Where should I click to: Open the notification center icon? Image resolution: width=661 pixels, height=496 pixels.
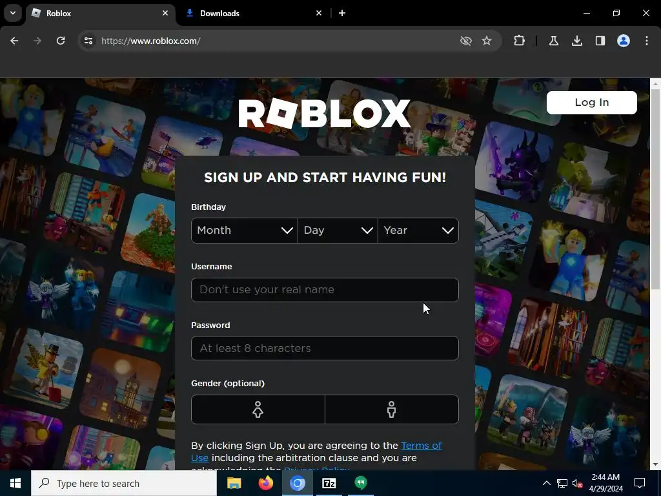[640, 483]
